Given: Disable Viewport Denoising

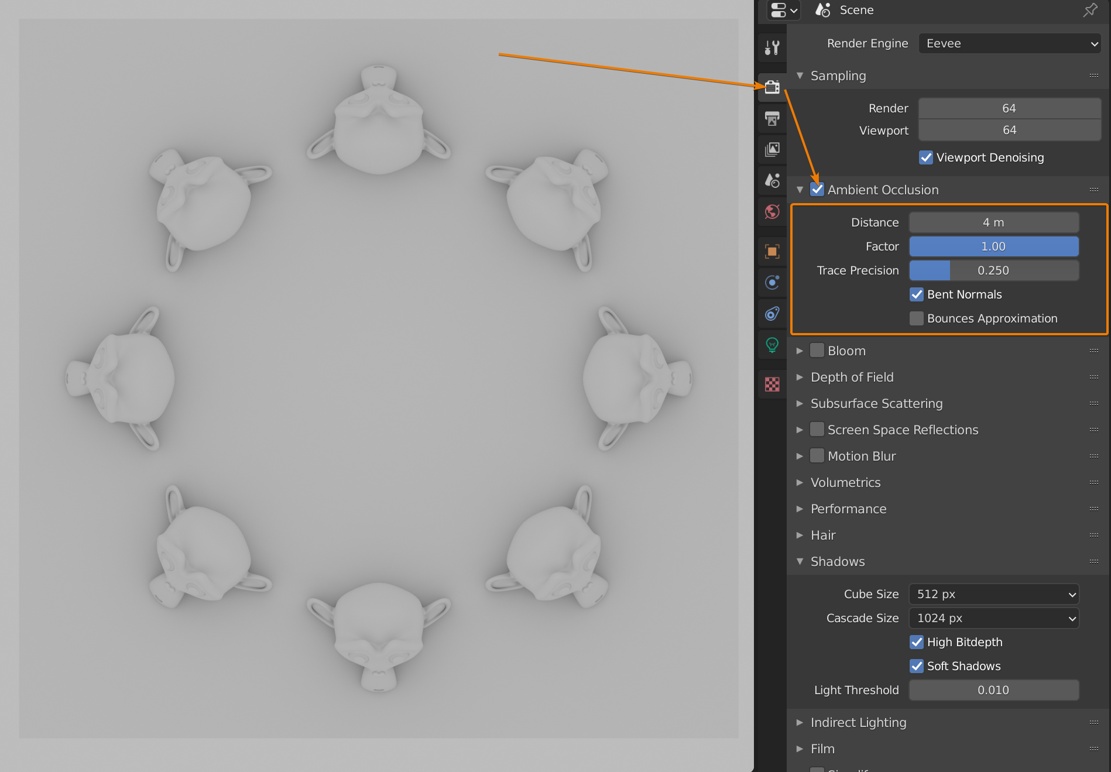Looking at the screenshot, I should [925, 157].
